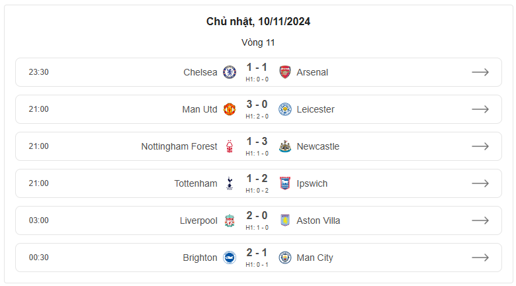
Task: Click the Liverpool club crest
Action: [230, 220]
